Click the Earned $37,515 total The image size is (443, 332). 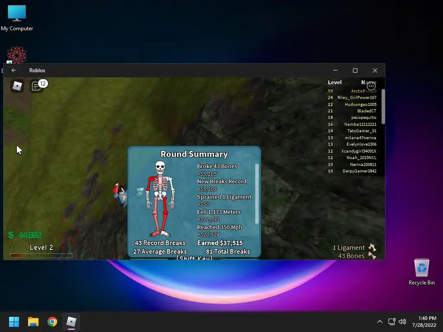click(220, 243)
